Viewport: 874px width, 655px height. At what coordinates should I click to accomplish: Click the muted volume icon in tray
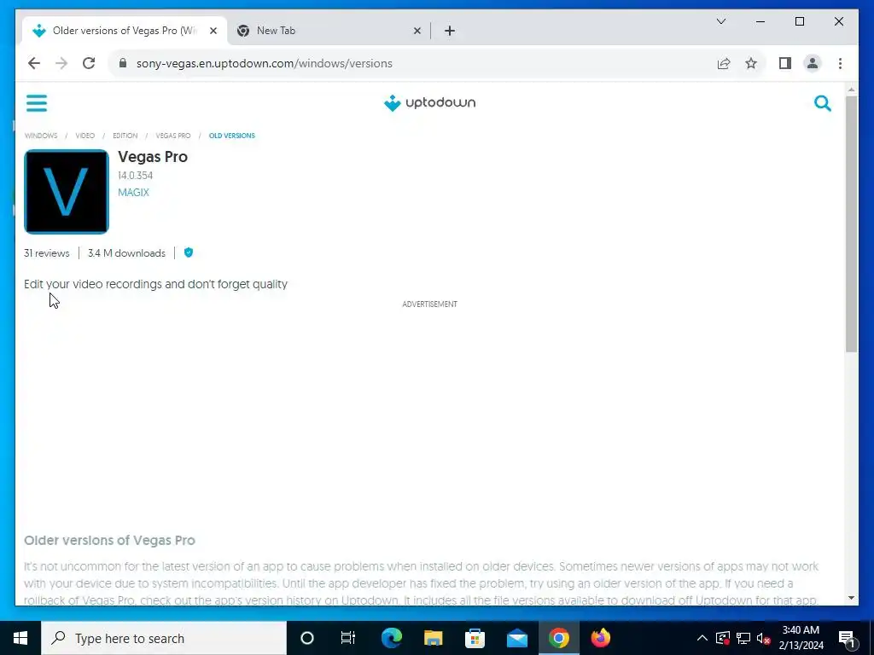[764, 638]
